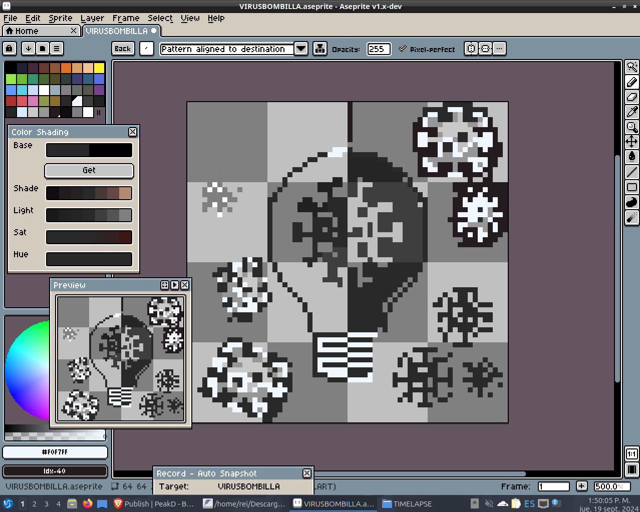The height and width of the screenshot is (512, 640).
Task: Click the Hue gradient bar
Action: pos(89,259)
